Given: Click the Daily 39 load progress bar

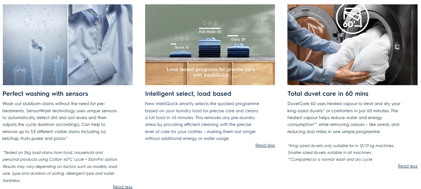Looking at the screenshot, I should coord(238,35).
